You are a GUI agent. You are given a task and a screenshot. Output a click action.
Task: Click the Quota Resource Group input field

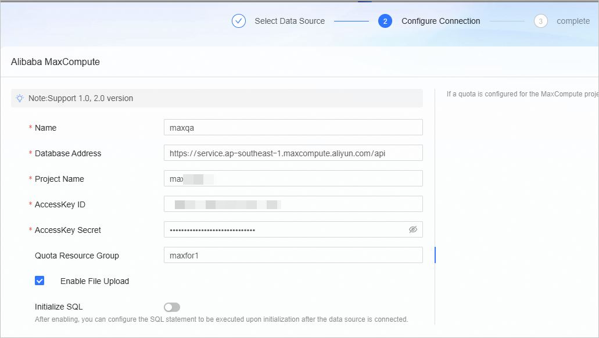(x=293, y=255)
